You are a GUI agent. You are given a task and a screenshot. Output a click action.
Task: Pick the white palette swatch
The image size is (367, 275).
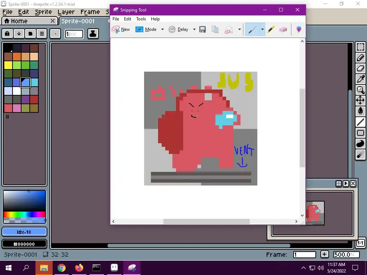(17, 91)
